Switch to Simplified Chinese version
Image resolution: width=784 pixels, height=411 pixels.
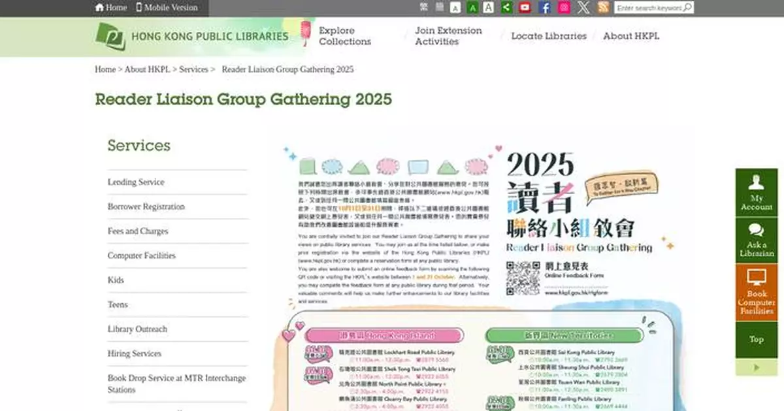pos(438,7)
